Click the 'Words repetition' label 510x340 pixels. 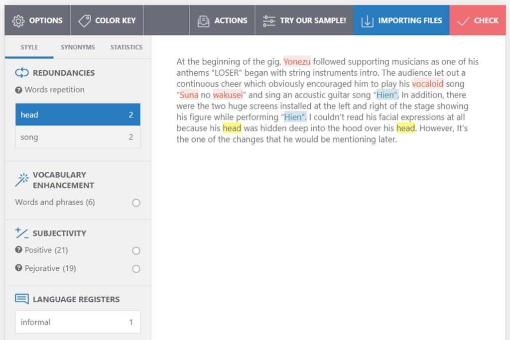[x=55, y=90]
